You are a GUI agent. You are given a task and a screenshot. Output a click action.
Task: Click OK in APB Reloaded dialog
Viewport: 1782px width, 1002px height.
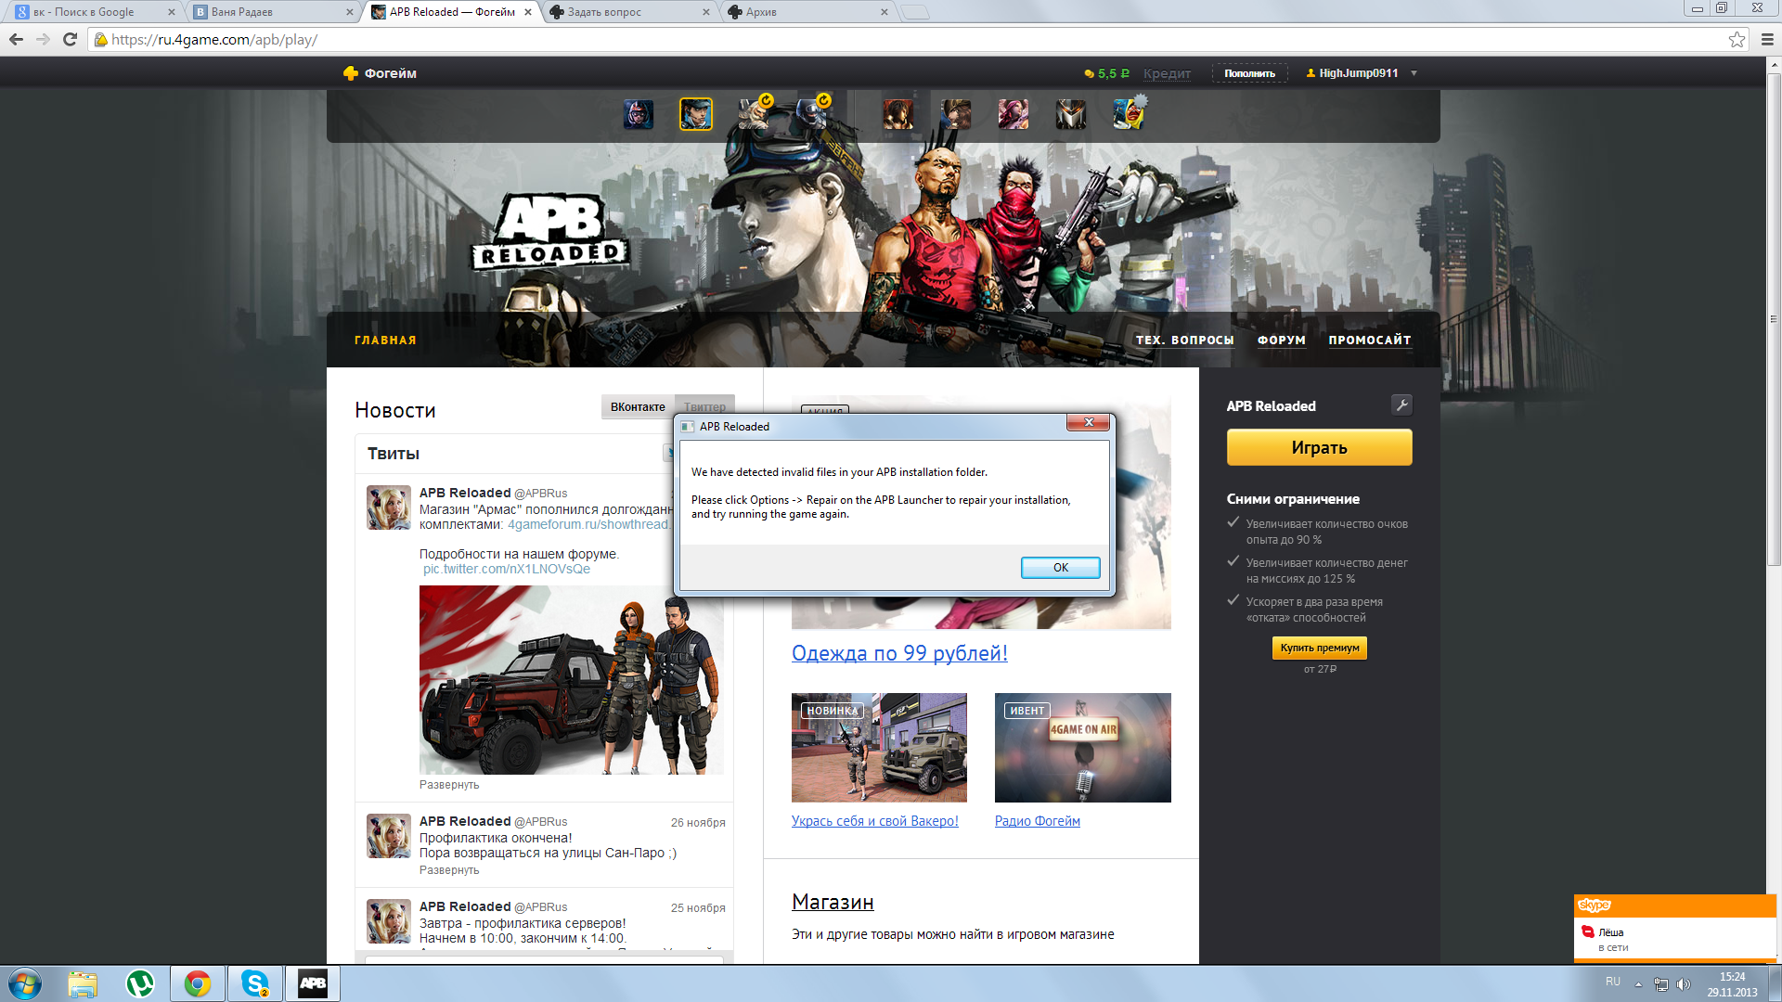pos(1060,567)
